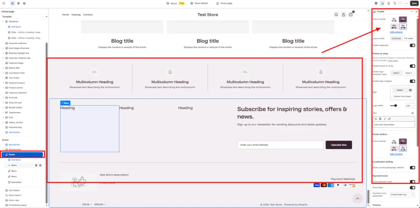
Task: Choose Style 2 footer logo container
Action: tap(409, 73)
